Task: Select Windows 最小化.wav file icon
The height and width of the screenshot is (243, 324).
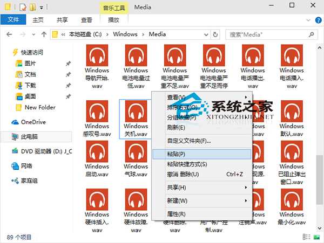Action: coord(292,199)
